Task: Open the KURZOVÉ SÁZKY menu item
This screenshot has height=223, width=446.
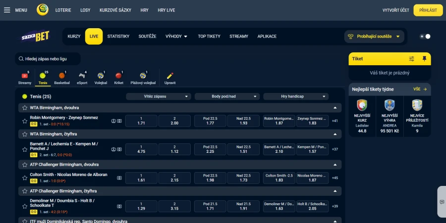Action: pyautogui.click(x=115, y=10)
